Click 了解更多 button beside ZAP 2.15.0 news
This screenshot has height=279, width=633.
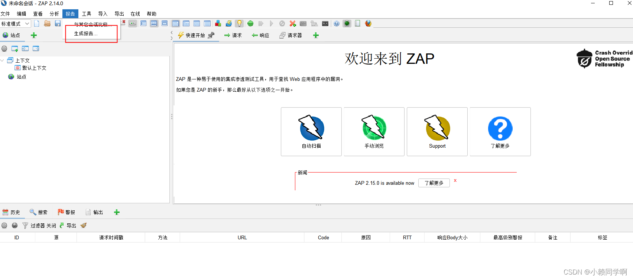tap(434, 183)
